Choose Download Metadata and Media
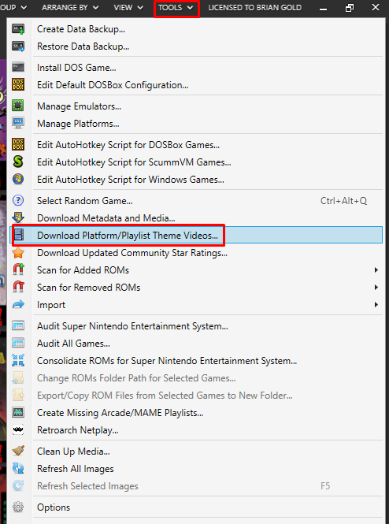The width and height of the screenshot is (389, 524). pos(106,218)
